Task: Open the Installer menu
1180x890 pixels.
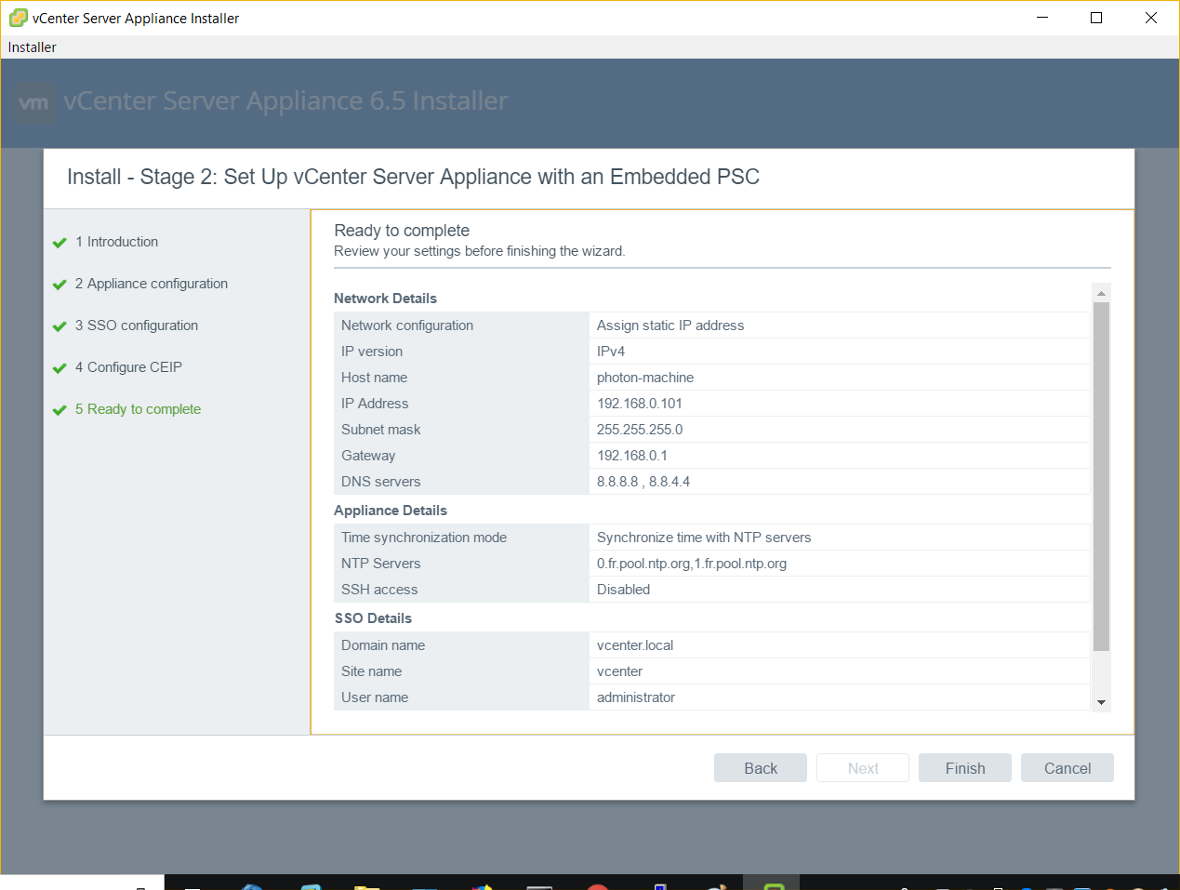Action: pyautogui.click(x=33, y=47)
